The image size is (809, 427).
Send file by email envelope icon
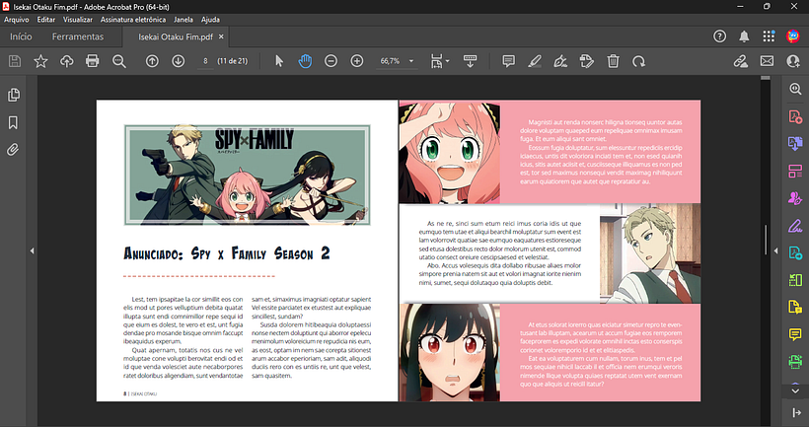click(x=767, y=61)
